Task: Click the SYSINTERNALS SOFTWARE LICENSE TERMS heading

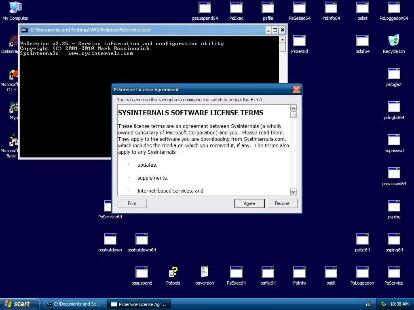Action: pyautogui.click(x=191, y=113)
